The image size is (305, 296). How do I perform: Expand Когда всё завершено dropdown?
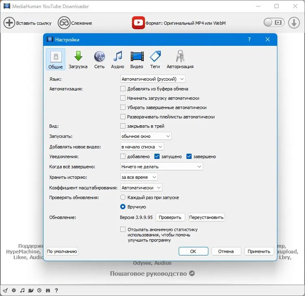coord(162,167)
